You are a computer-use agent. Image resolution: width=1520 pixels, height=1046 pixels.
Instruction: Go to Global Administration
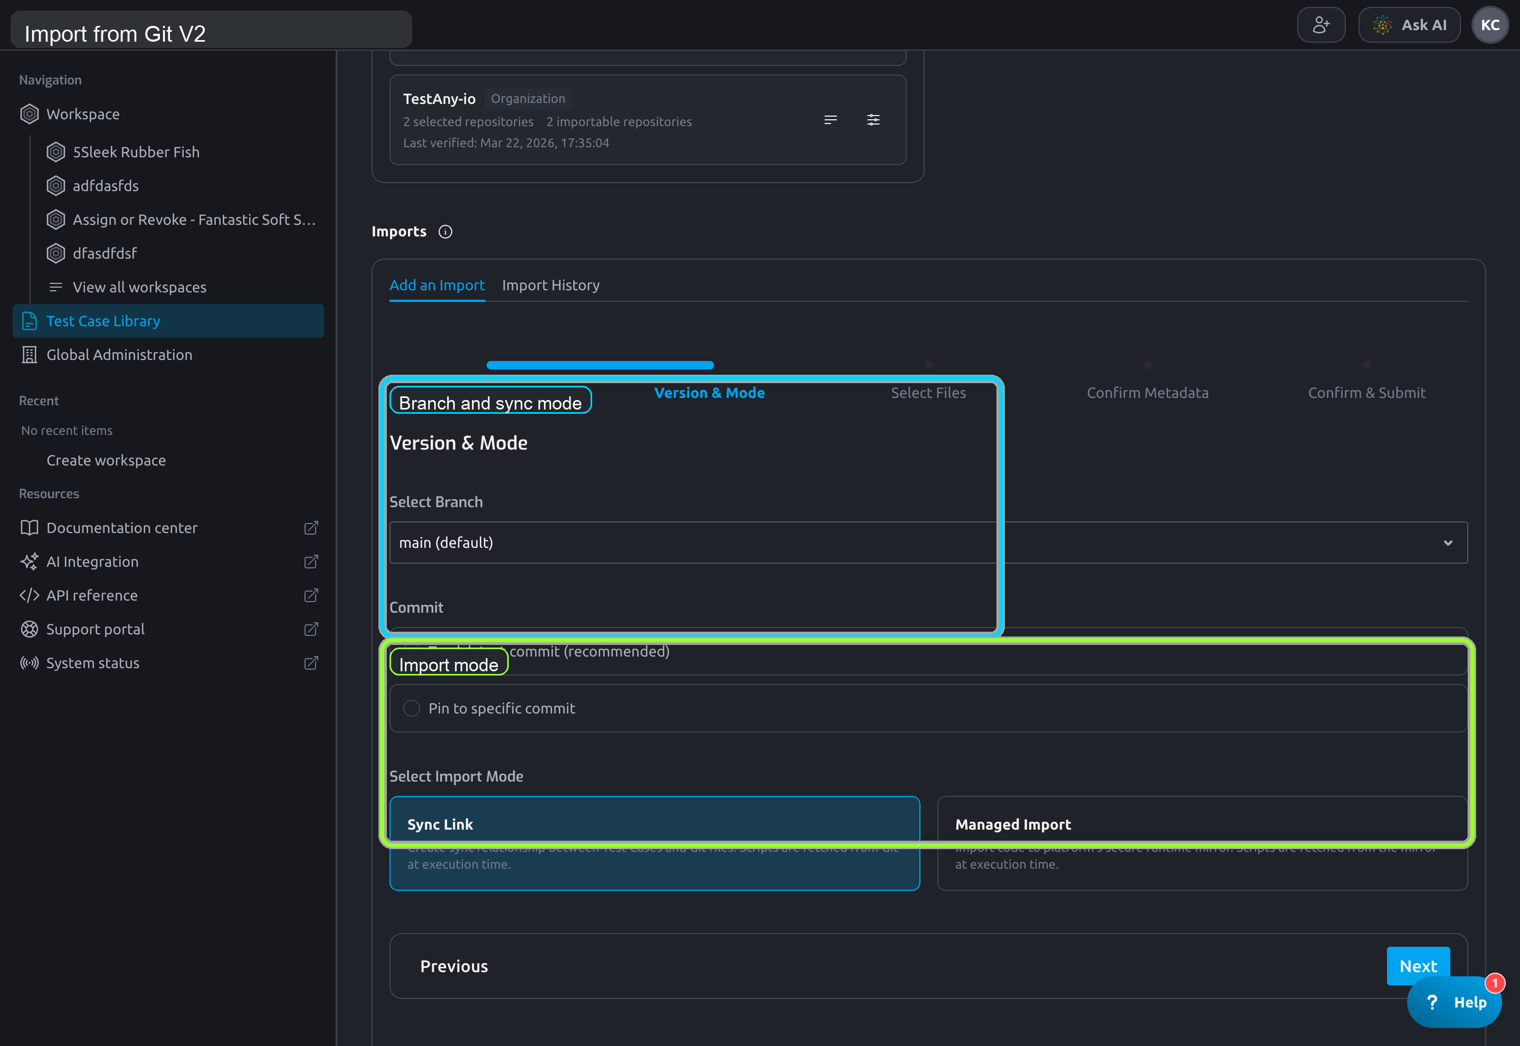pos(119,355)
